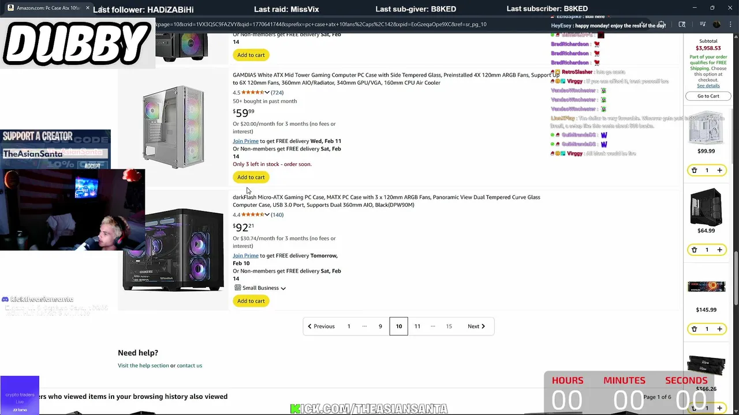The image size is (739, 415).
Task: Click the star rating of the darkFlash case
Action: tap(252, 214)
